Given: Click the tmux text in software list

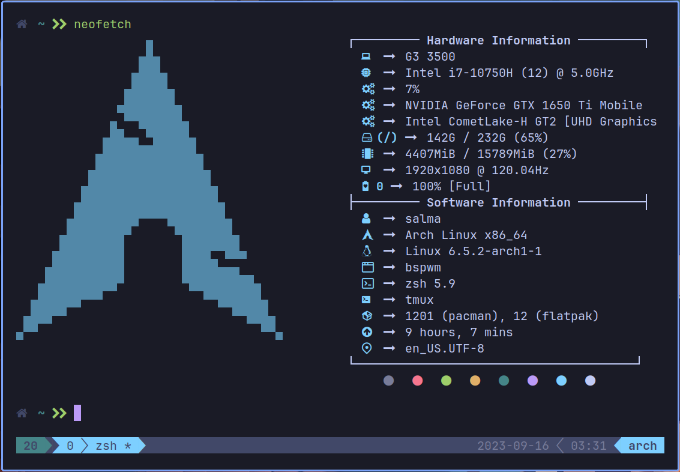Looking at the screenshot, I should coord(420,300).
